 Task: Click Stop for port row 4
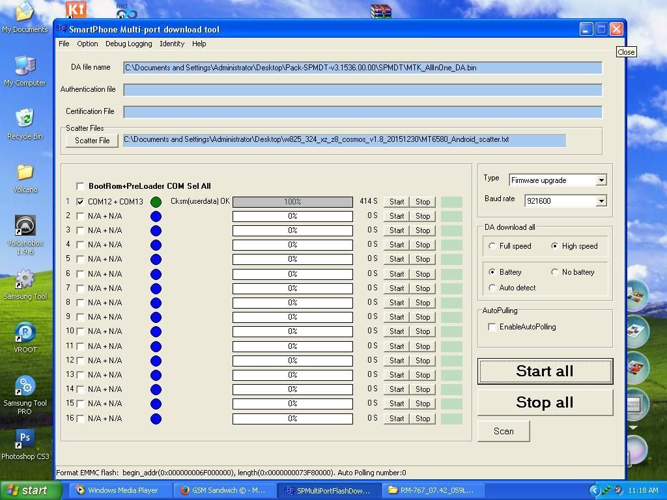[x=422, y=245]
